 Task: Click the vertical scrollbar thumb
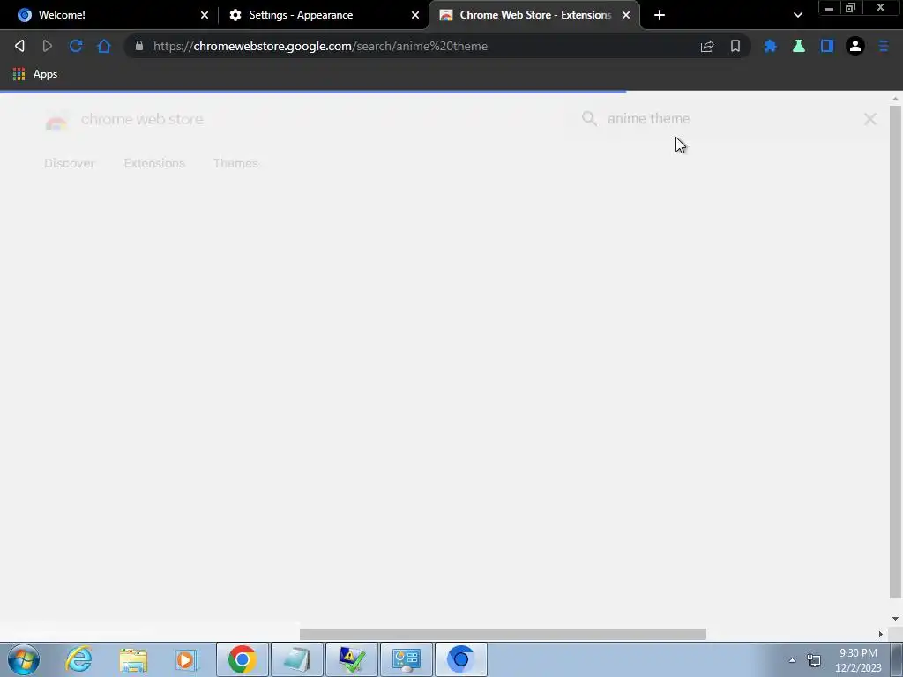coord(895,352)
